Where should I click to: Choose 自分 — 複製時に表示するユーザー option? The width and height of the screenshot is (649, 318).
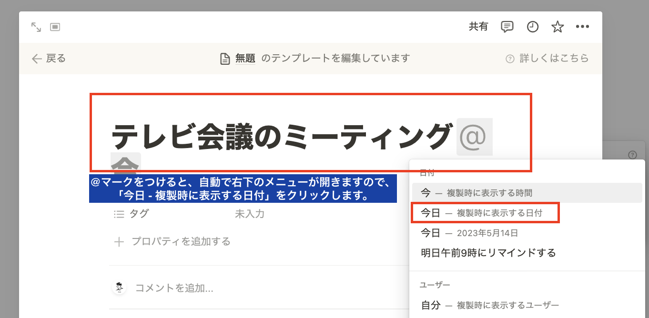[489, 305]
